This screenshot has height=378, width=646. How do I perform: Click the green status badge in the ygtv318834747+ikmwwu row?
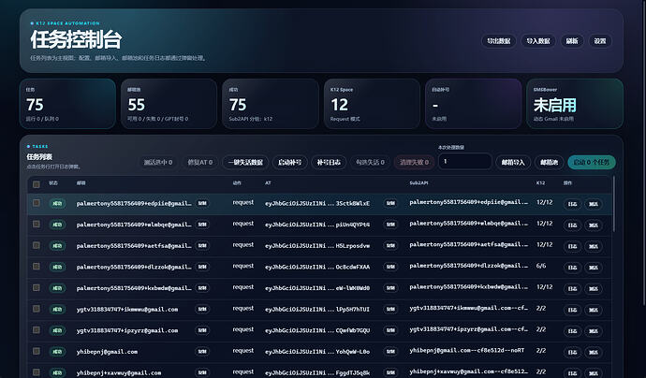tap(57, 310)
